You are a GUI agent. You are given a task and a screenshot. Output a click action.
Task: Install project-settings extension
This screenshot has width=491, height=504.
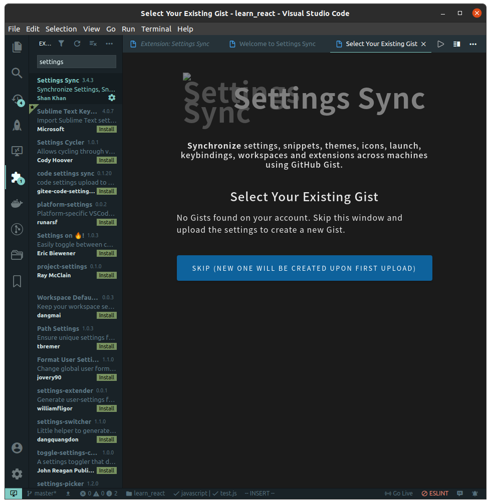[x=107, y=275]
